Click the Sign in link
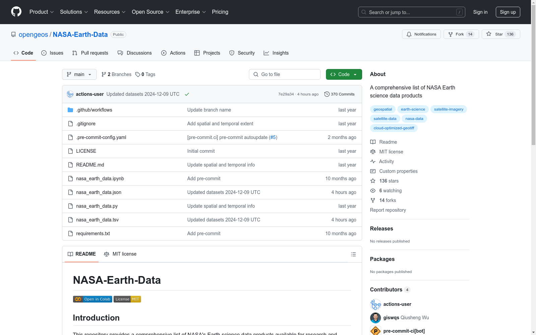The image size is (536, 335). (x=480, y=12)
